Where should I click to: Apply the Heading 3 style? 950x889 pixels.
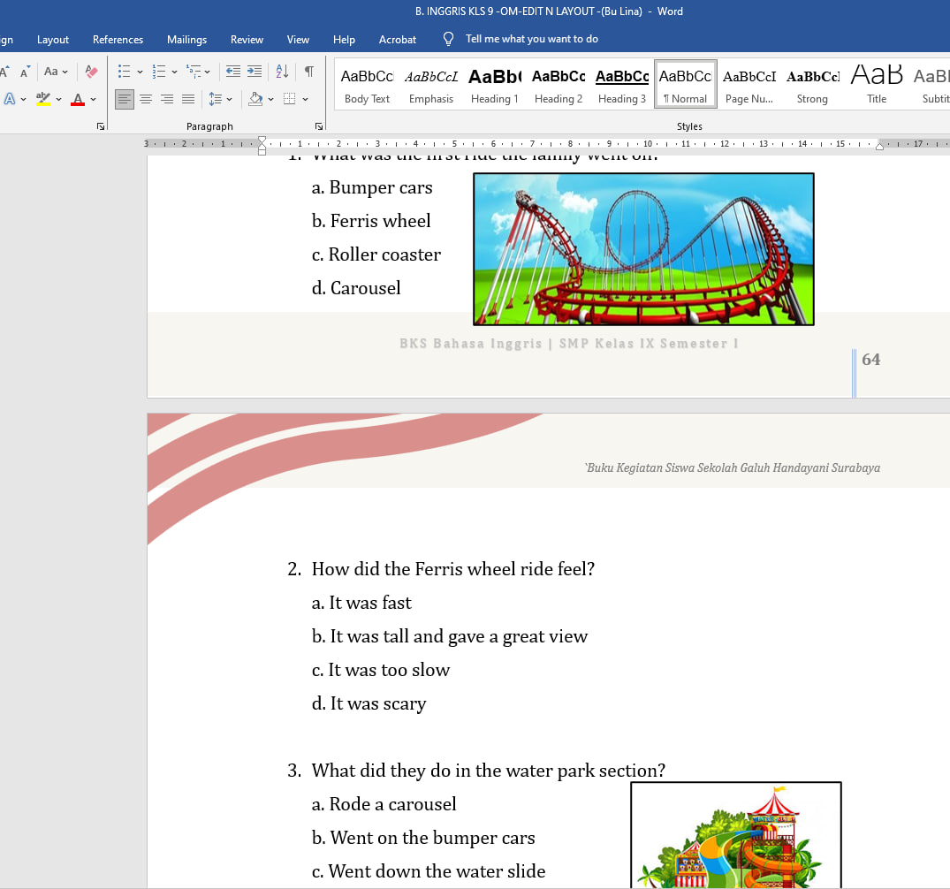click(621, 84)
